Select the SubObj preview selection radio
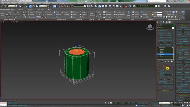The height and width of the screenshot is (107, 190). point(163,83)
